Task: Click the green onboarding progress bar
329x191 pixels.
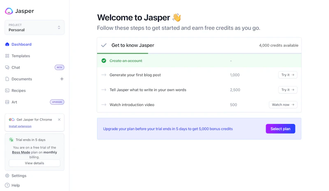Action: (x=123, y=53)
